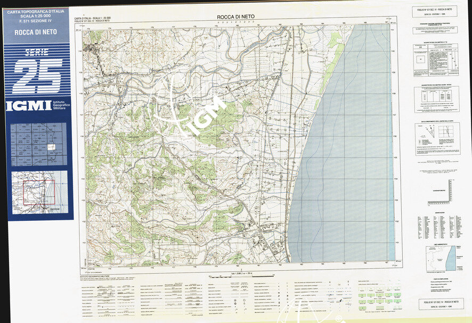This screenshot has width=472, height=323.
Task: Click the magnetic declination diagram in right margin
Action: coord(437,139)
